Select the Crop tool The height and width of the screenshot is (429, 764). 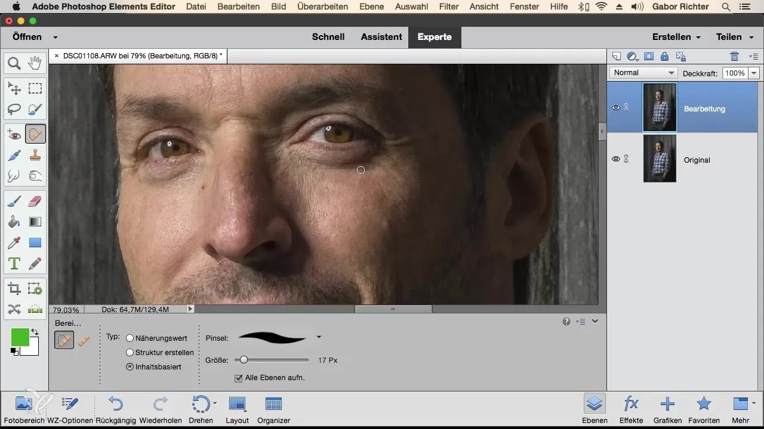click(14, 289)
